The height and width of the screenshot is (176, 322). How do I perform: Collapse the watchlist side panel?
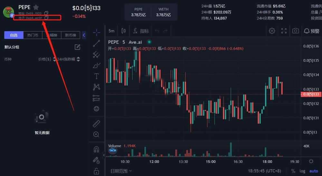(84, 35)
